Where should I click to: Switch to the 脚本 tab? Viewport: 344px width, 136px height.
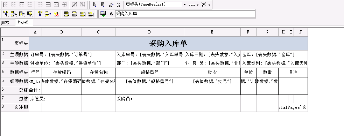pyautogui.click(x=5, y=23)
